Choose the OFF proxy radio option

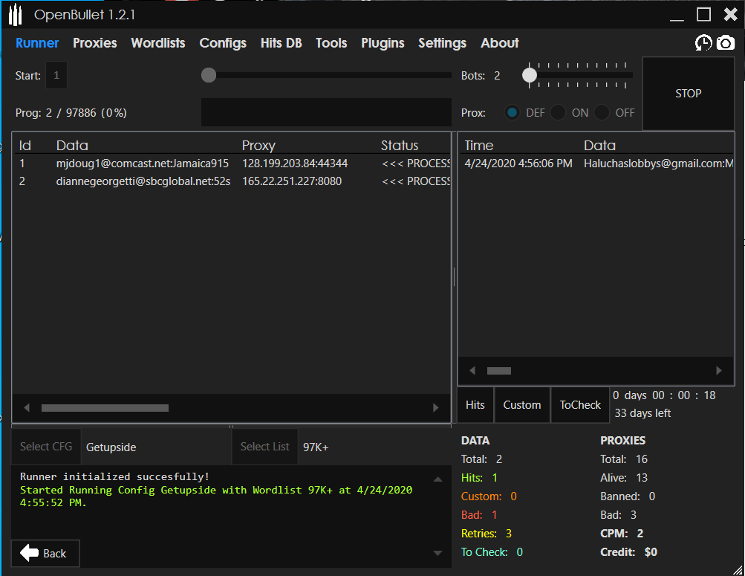click(x=602, y=113)
